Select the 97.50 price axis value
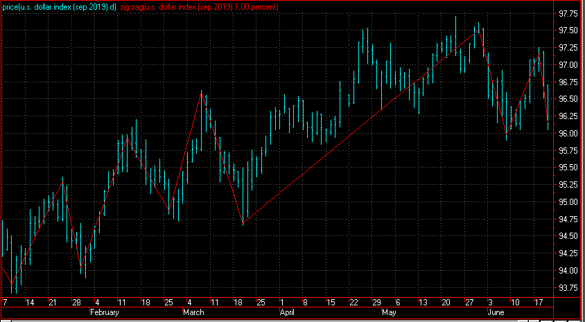The height and width of the screenshot is (322, 585). (568, 31)
